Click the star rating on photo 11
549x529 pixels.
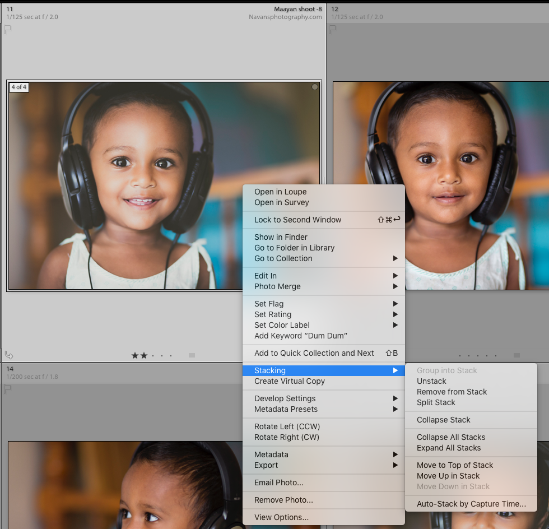[152, 356]
